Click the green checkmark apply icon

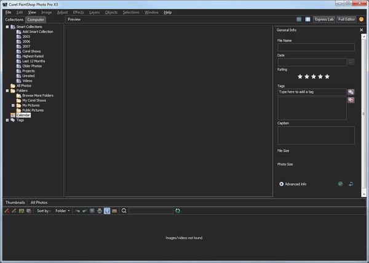pos(340,184)
